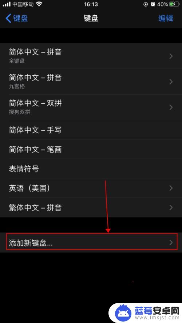The image size is (182, 323).
Task: Tap the 中国移动 carrier label
Action: point(23,4)
